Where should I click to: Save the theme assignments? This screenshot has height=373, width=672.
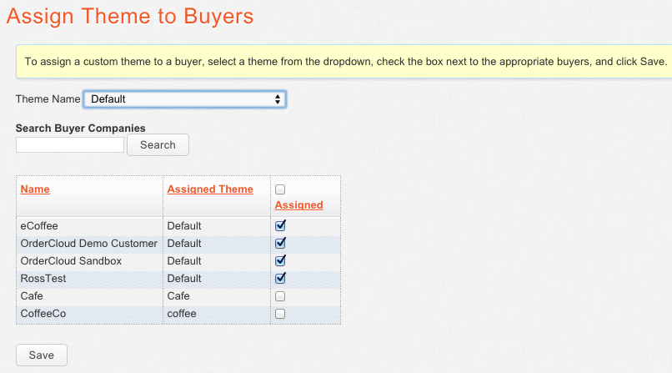pos(42,355)
